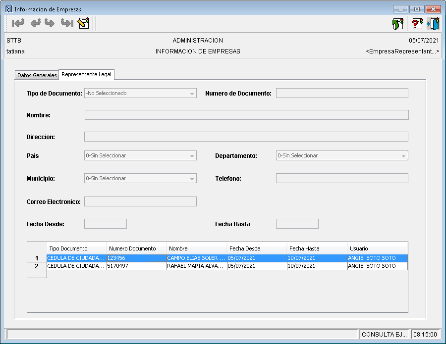The image size is (446, 344).
Task: Expand the Departamento dropdown
Action: tap(403, 156)
